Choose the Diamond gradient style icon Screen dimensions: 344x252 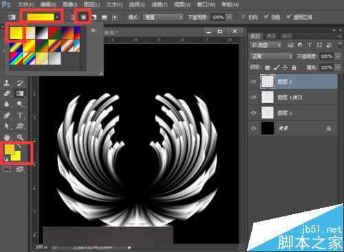[115, 17]
